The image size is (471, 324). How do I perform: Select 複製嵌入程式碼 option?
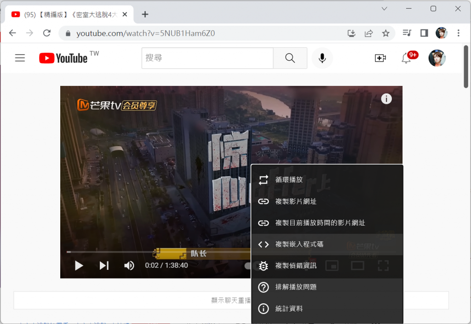point(327,244)
